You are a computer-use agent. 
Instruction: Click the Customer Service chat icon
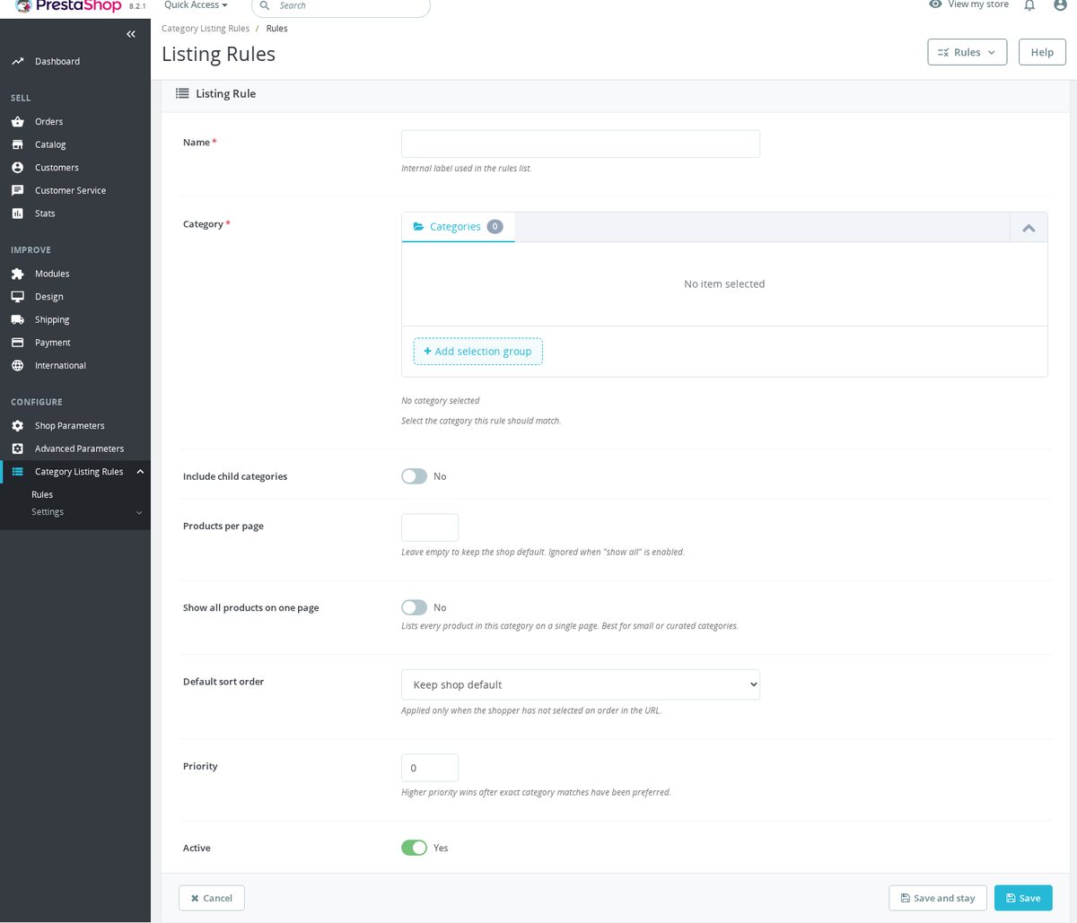coord(17,190)
